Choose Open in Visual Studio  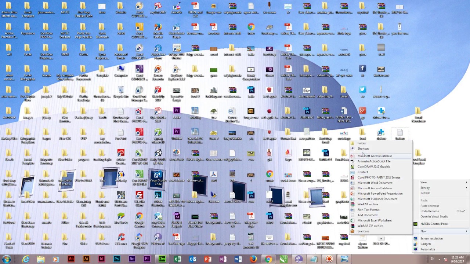coord(441,216)
